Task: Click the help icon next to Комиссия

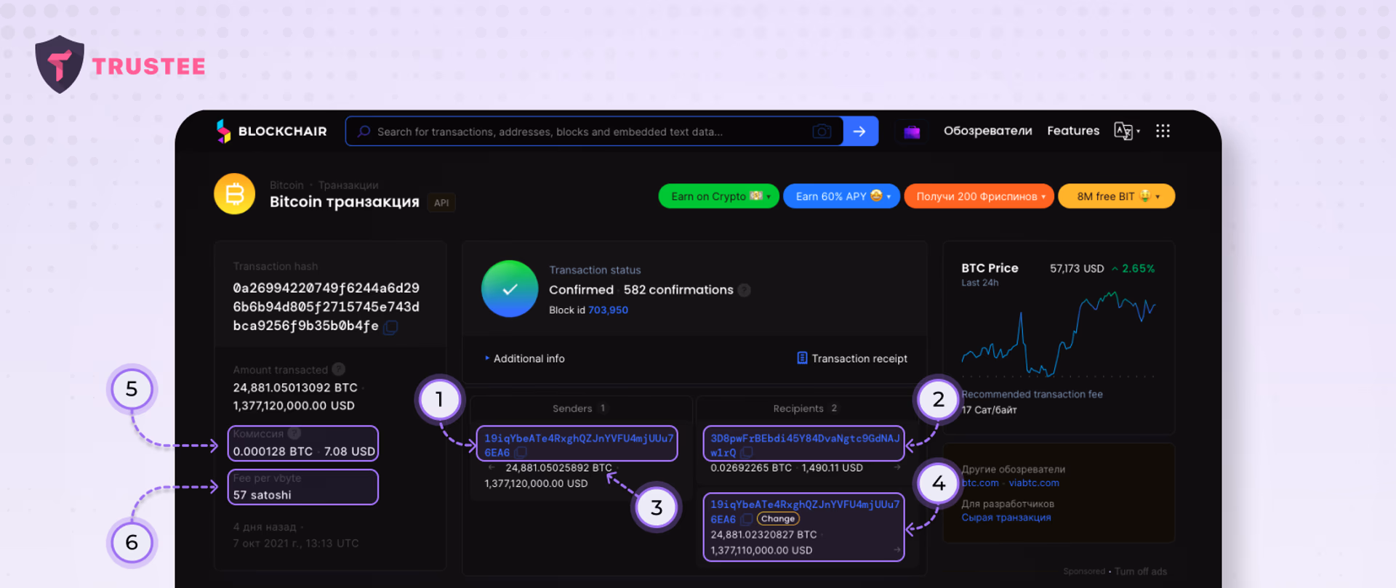Action: coord(294,433)
